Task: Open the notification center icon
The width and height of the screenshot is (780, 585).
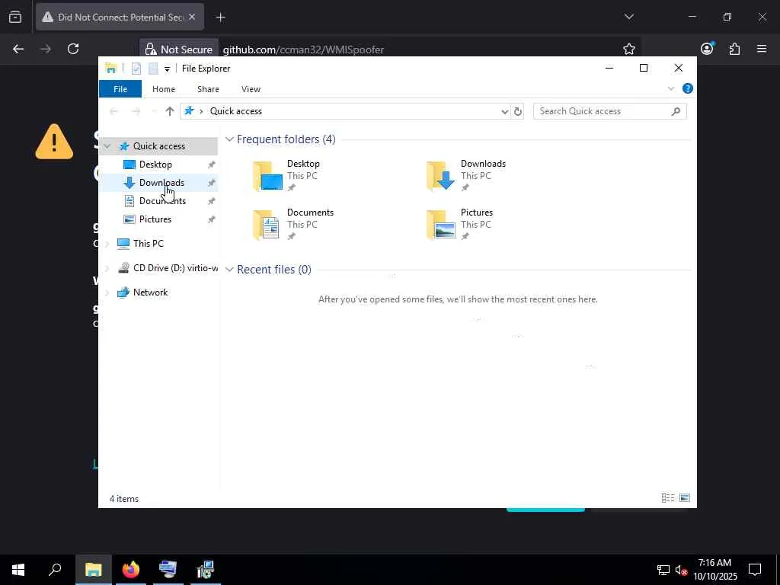Action: click(x=755, y=570)
